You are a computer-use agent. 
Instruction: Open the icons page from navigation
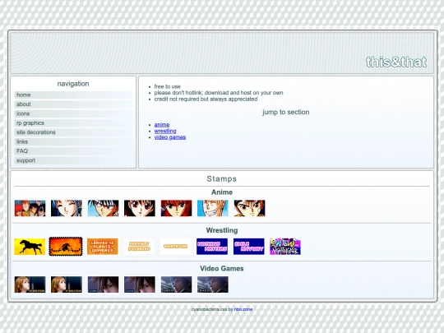(x=73, y=113)
